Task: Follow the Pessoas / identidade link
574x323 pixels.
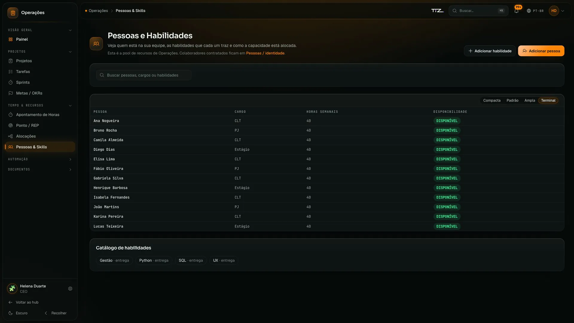Action: pyautogui.click(x=265, y=53)
